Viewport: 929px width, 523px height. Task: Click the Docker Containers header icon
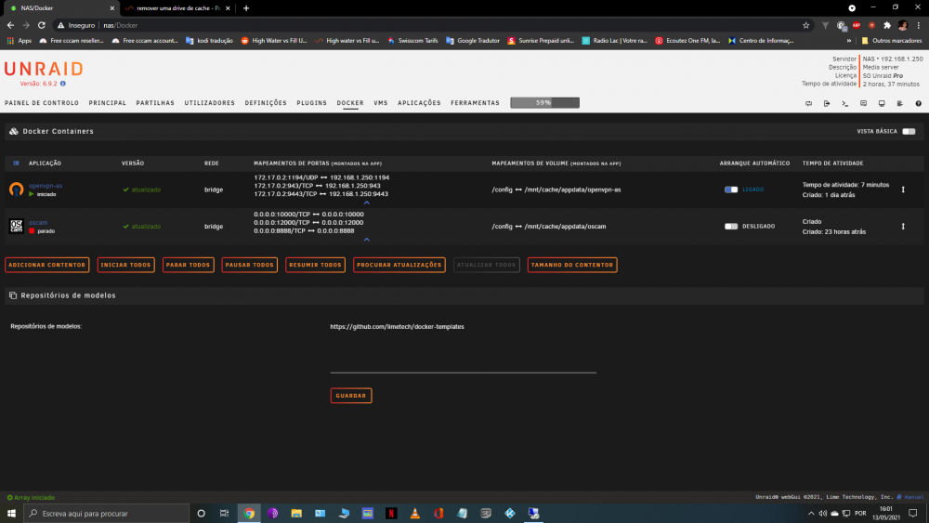(x=14, y=132)
